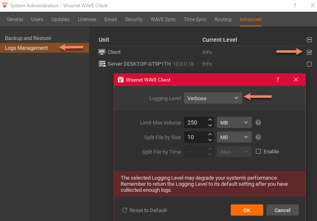
Task: Open Split File by Size unit dropdown
Action: coord(234,137)
